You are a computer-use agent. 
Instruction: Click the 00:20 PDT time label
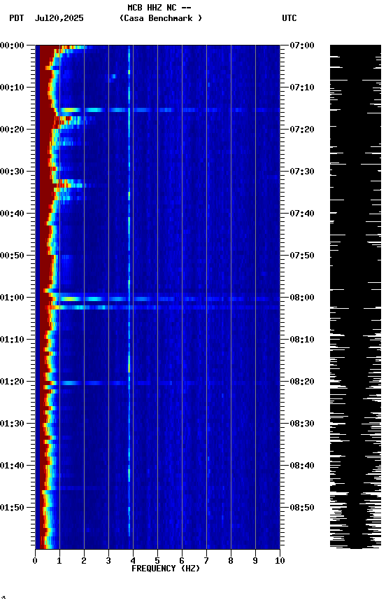(12, 130)
